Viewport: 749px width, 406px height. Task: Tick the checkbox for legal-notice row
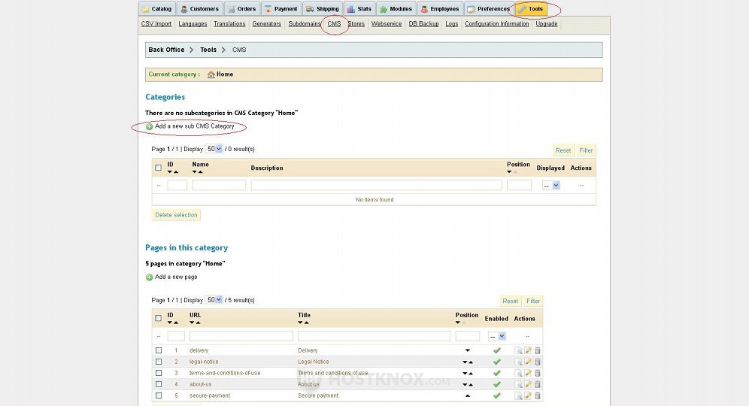[159, 362]
